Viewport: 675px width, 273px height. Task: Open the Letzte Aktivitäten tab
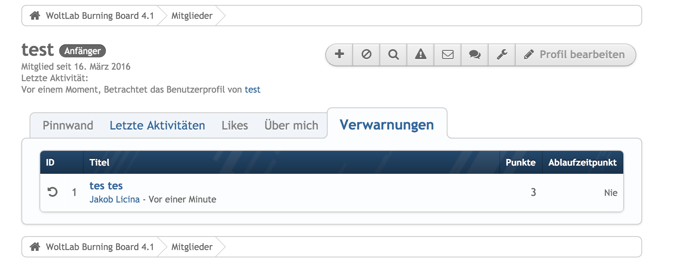(x=157, y=125)
